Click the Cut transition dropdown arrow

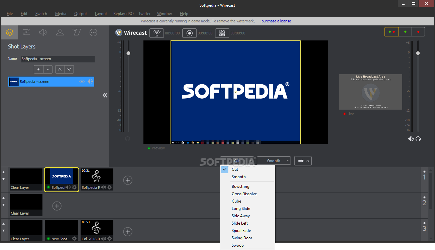pyautogui.click(x=251, y=161)
